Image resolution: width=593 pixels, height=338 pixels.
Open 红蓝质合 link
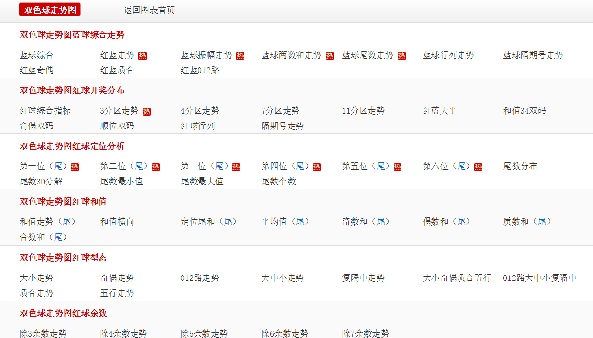[x=117, y=70]
